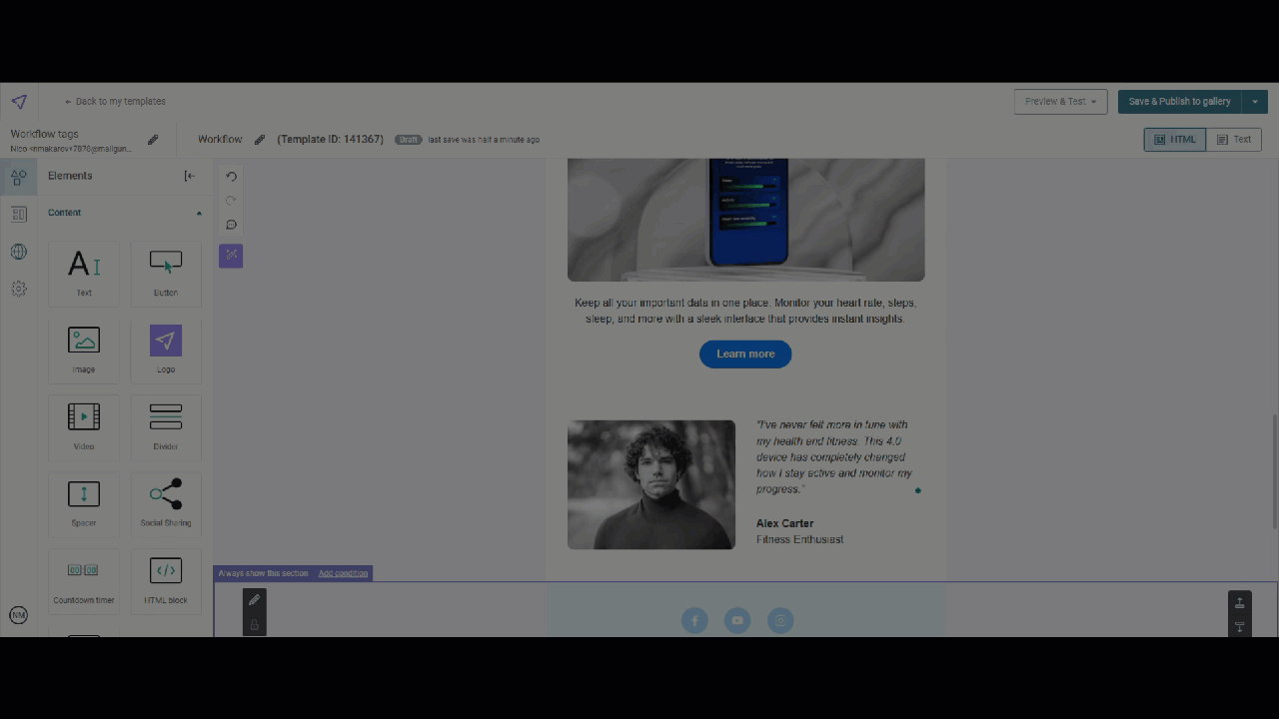Click the Learn more button in email
This screenshot has width=1279, height=719.
click(745, 354)
